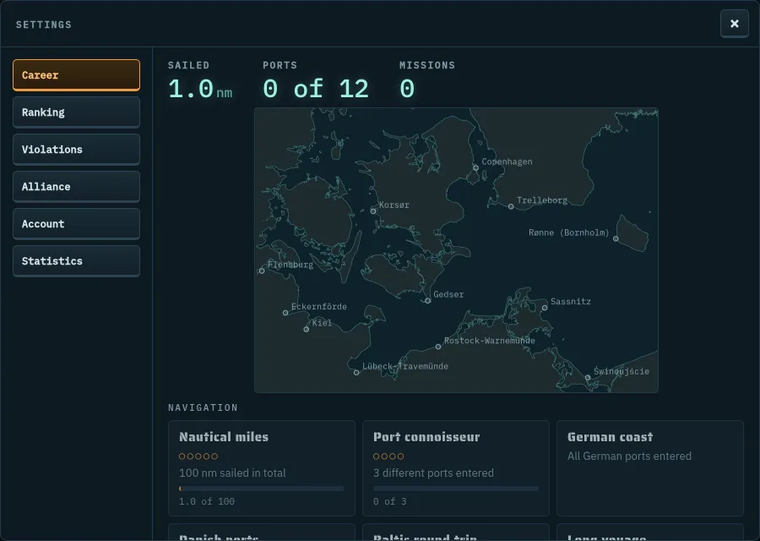Click the Rostock-Warnemünde port marker
This screenshot has width=760, height=541.
tap(438, 347)
